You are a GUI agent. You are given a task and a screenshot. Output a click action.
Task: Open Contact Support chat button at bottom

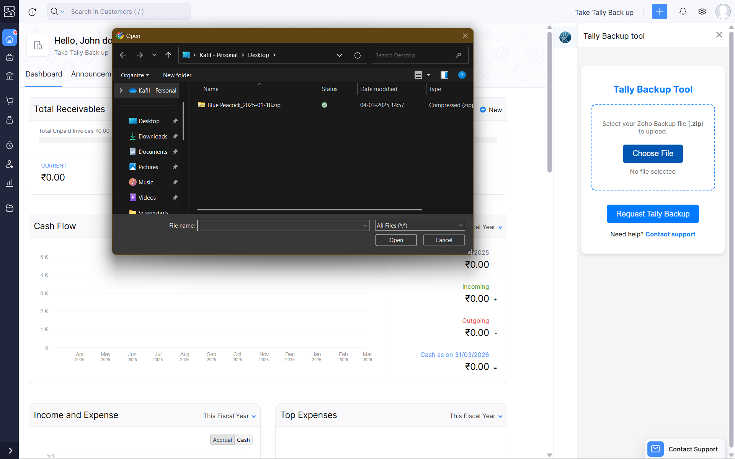[x=685, y=449]
